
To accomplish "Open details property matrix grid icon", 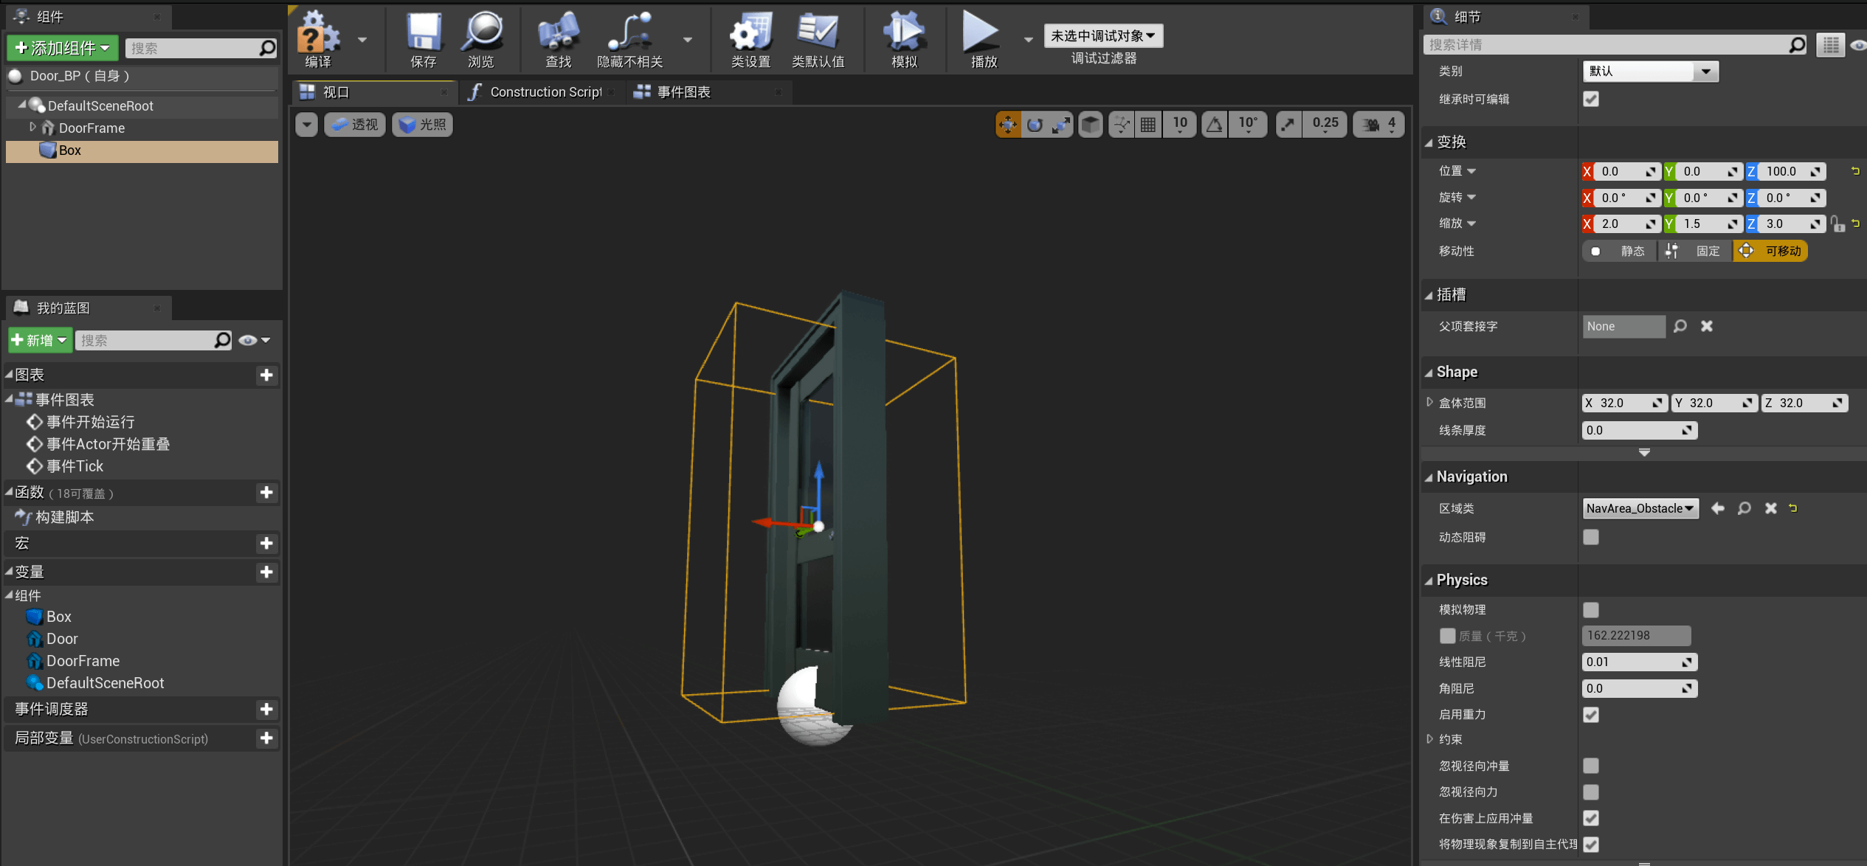I will point(1831,45).
